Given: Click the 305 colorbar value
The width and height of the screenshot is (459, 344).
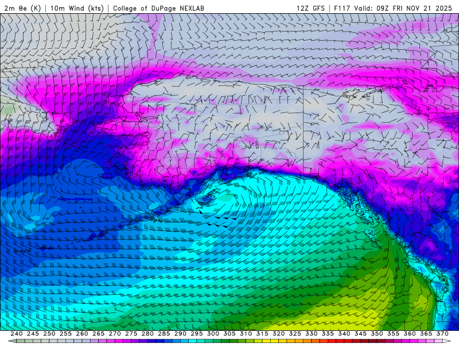Looking at the screenshot, I should 229,334.
